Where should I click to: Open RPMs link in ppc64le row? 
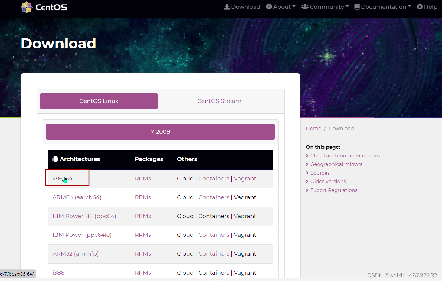click(x=143, y=235)
